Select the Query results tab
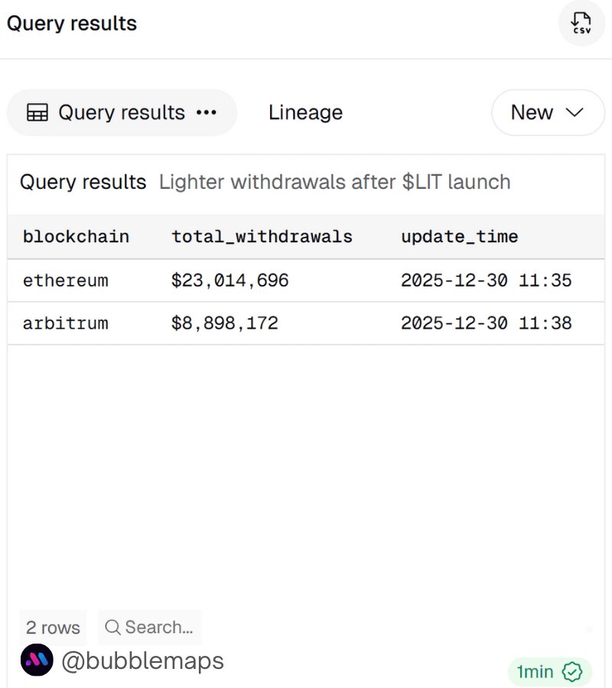612x688 pixels. pyautogui.click(x=122, y=113)
